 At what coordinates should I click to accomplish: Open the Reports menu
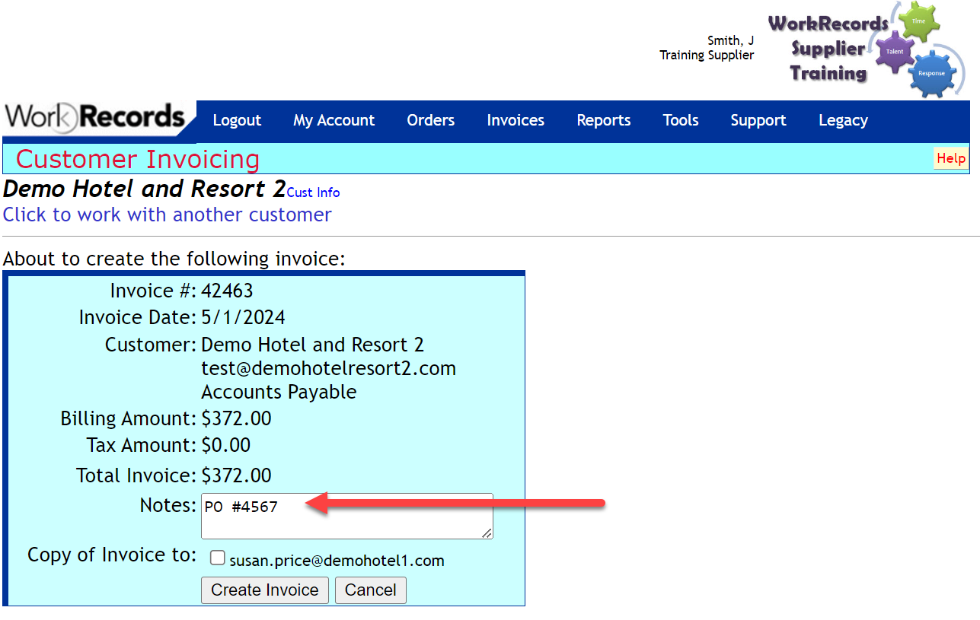click(604, 120)
